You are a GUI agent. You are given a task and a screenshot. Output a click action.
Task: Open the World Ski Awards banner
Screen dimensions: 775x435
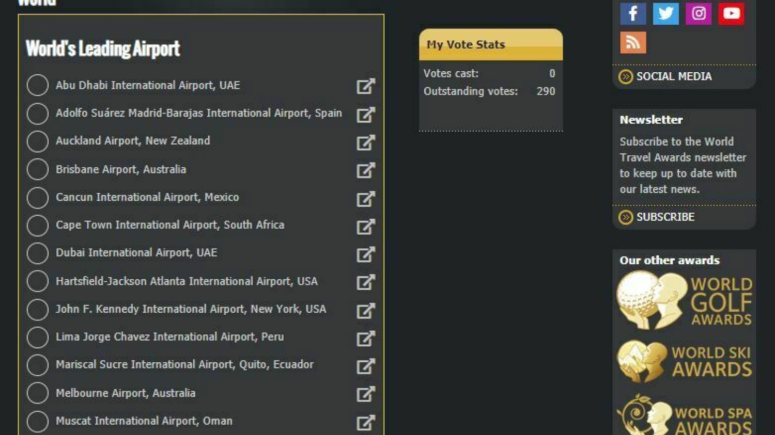(685, 361)
